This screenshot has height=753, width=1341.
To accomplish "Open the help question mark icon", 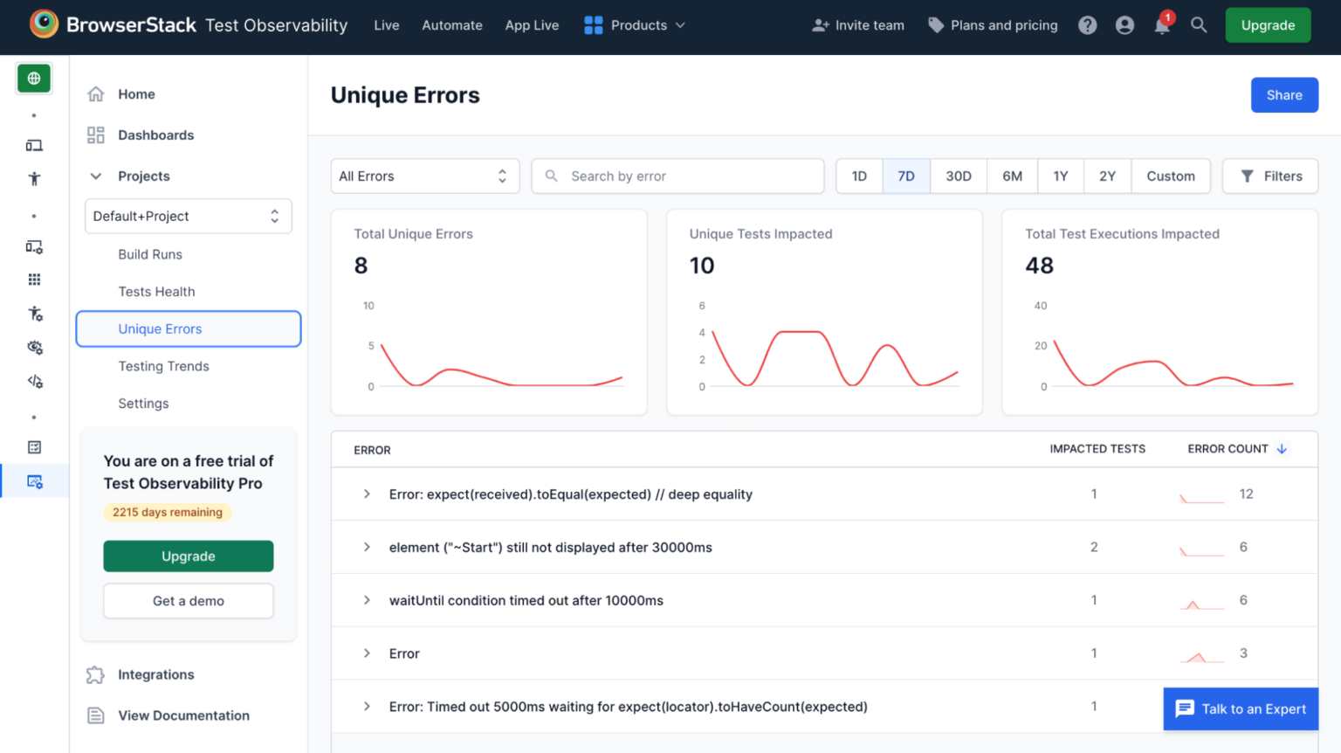I will 1087,25.
